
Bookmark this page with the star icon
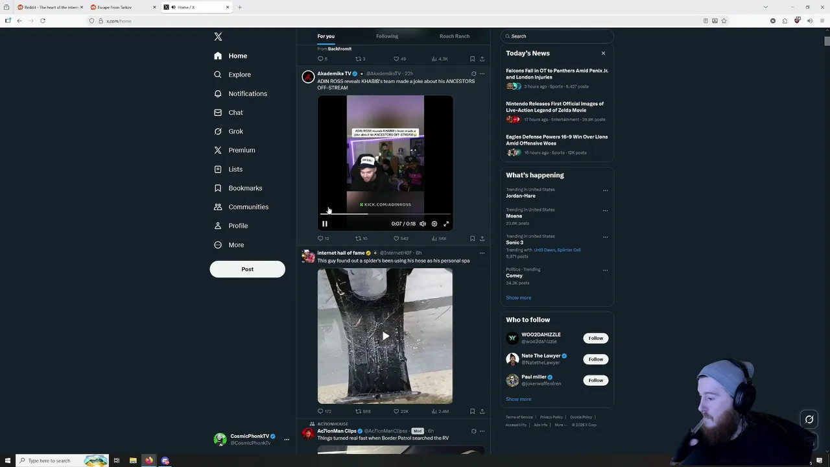(x=724, y=21)
